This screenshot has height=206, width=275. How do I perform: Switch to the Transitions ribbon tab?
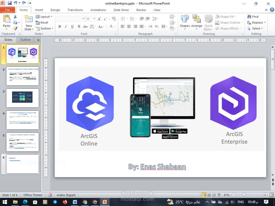click(75, 10)
